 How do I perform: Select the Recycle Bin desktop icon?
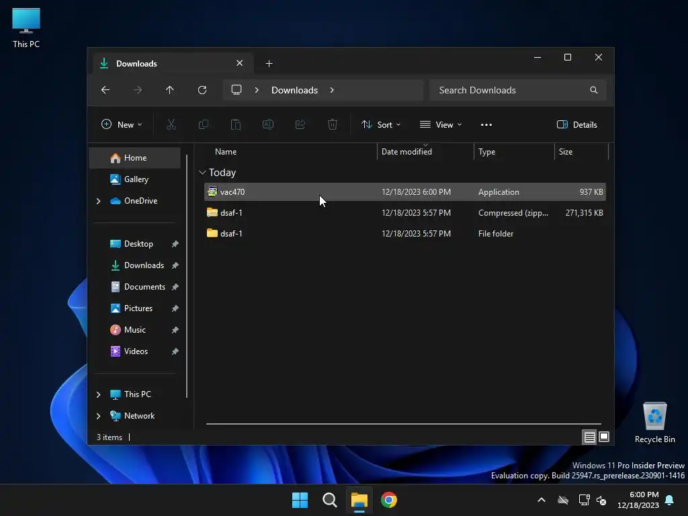(x=654, y=423)
